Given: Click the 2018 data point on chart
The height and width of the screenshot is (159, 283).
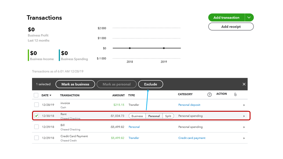Looking at the screenshot, I should click(x=130, y=48).
